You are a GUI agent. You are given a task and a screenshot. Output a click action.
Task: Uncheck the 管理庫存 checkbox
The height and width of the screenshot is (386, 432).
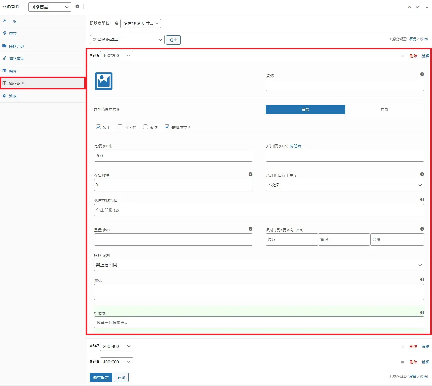coord(167,127)
